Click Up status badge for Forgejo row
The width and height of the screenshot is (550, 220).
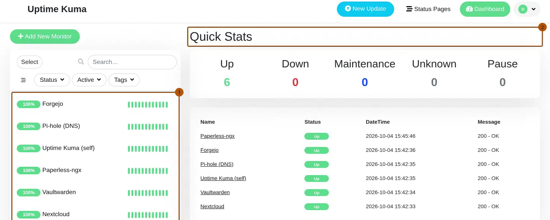tap(316, 150)
